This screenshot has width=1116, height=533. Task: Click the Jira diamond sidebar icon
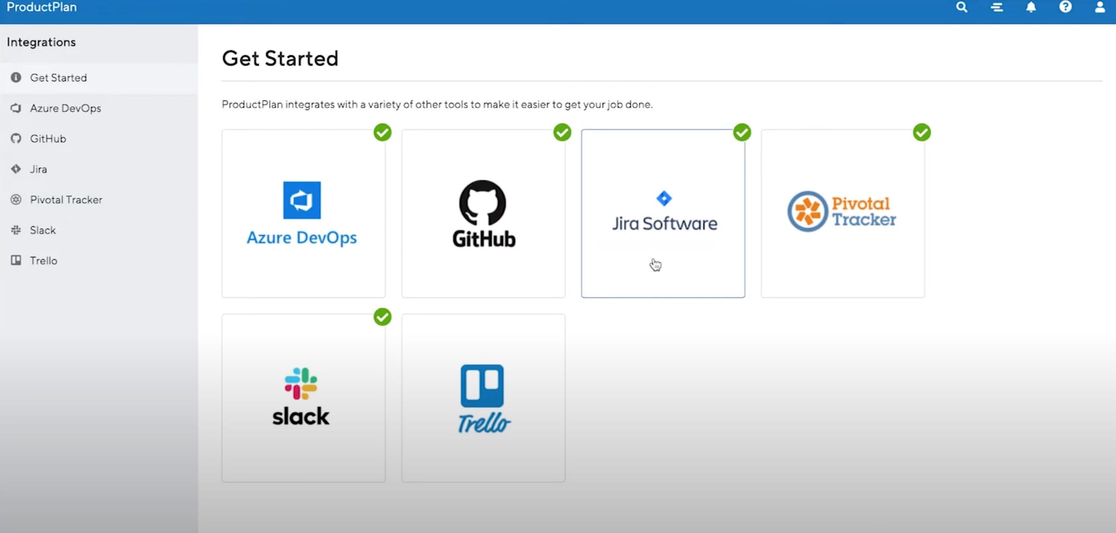coord(16,169)
